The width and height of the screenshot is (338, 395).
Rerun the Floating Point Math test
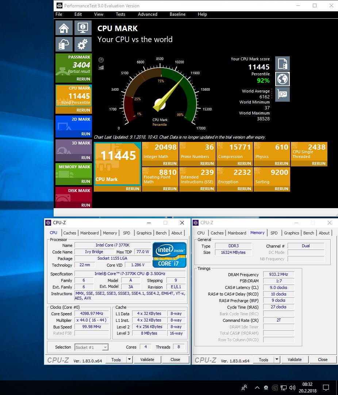tap(170, 189)
